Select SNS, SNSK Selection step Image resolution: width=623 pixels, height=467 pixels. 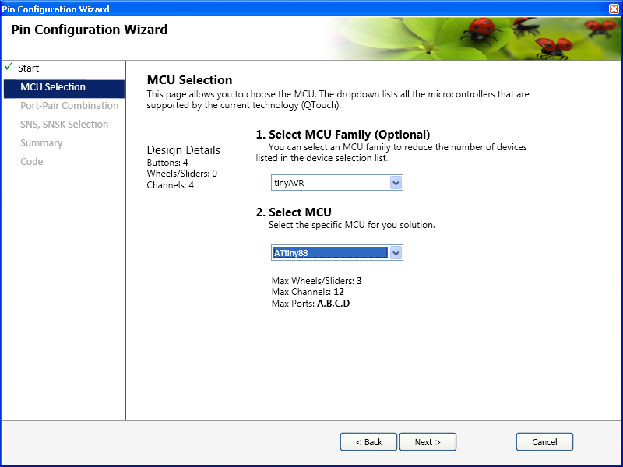[65, 125]
